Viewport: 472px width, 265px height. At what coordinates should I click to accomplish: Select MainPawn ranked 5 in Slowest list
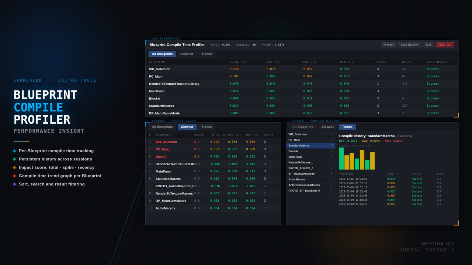(213, 172)
